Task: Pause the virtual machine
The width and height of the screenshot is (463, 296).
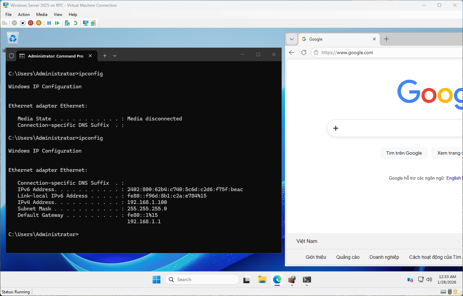Action: [x=49, y=23]
